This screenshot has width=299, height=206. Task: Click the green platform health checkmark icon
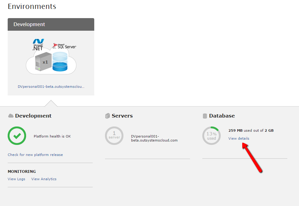(x=17, y=136)
